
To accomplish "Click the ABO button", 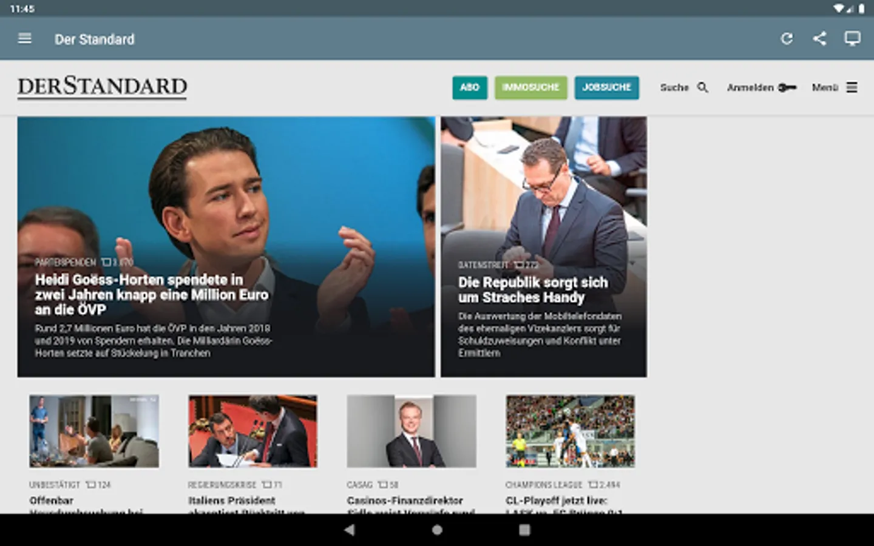I will click(x=470, y=87).
